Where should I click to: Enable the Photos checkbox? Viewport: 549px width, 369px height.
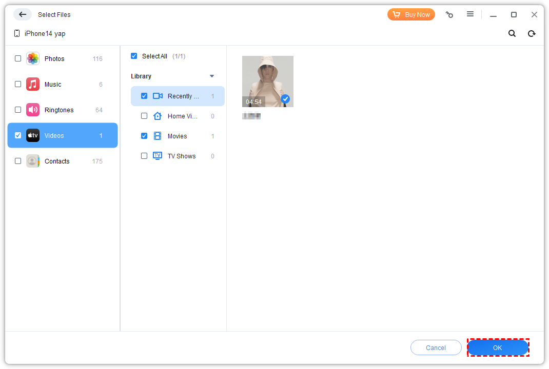[18, 58]
